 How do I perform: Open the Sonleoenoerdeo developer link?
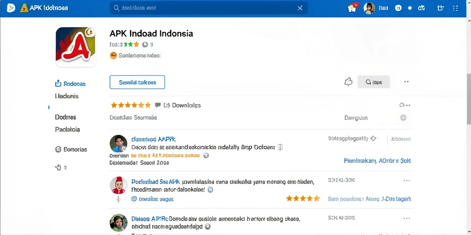(x=139, y=56)
